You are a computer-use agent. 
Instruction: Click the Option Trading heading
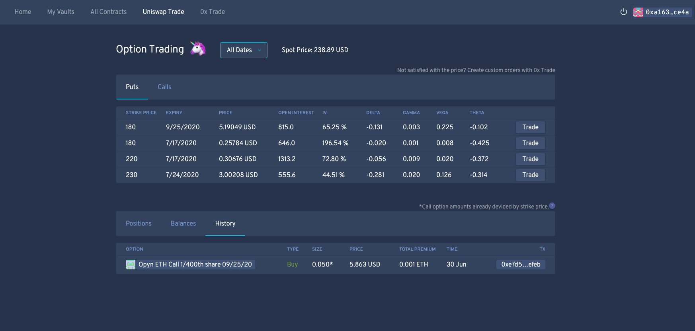[x=150, y=49]
